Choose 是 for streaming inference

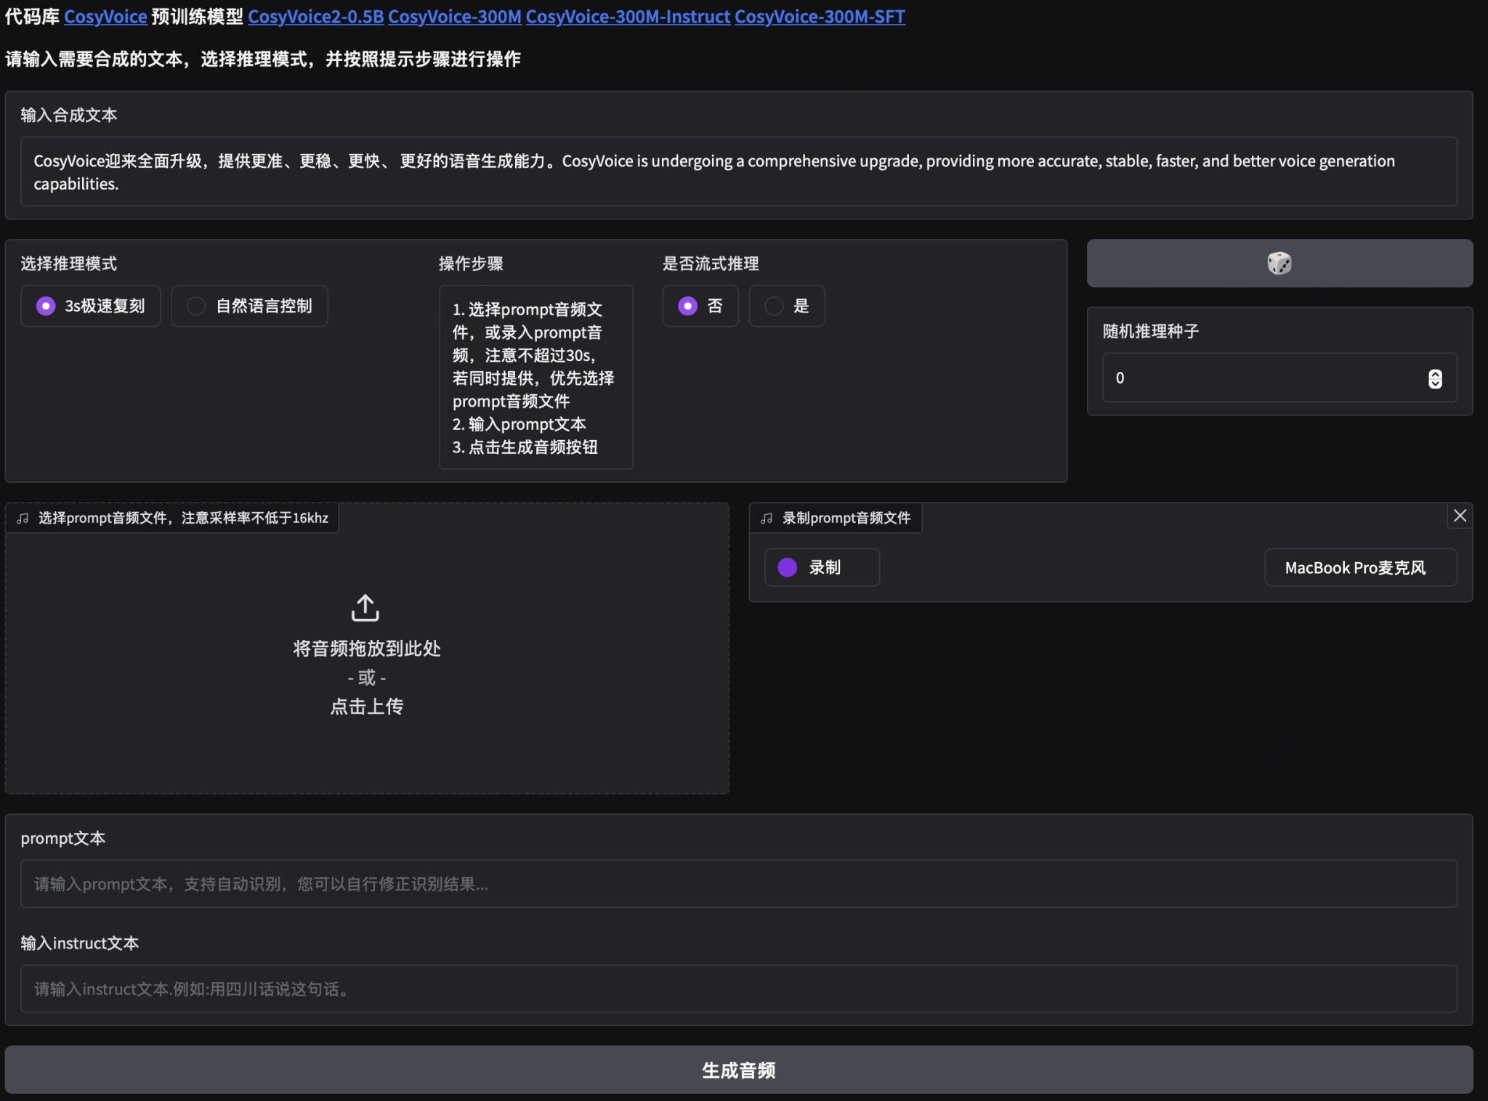coord(775,306)
